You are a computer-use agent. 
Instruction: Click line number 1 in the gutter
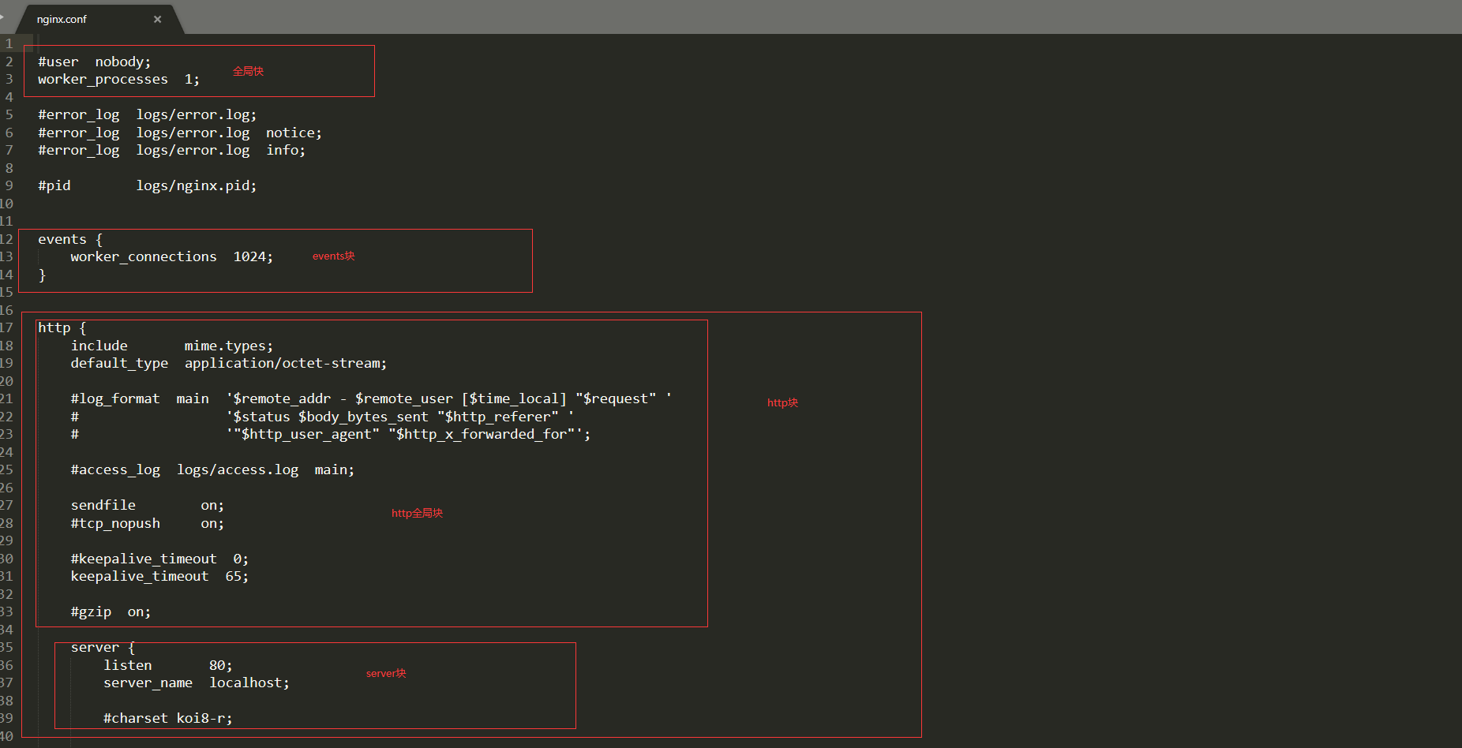pyautogui.click(x=9, y=44)
